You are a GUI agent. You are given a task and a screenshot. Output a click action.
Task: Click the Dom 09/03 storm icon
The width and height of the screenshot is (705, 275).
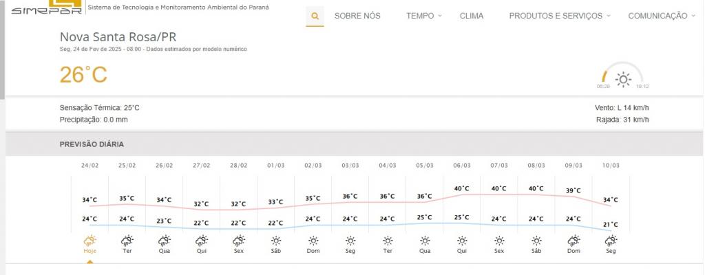[x=573, y=241]
